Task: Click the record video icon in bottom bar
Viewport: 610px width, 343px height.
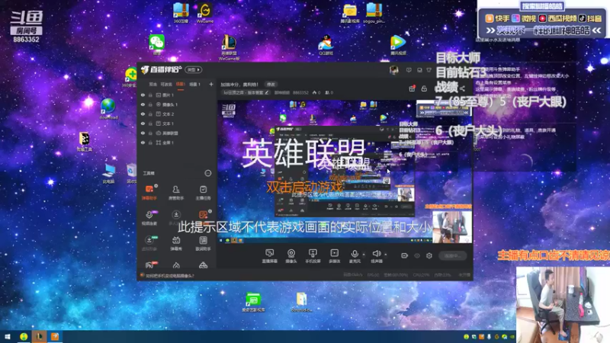Action: coord(405,255)
